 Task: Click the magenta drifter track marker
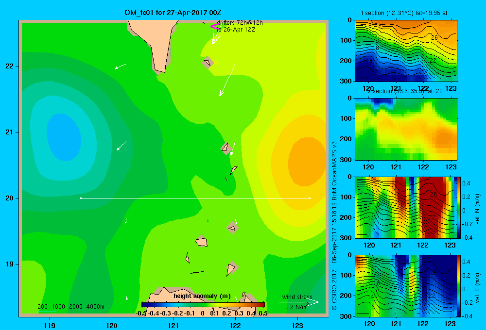215,27
